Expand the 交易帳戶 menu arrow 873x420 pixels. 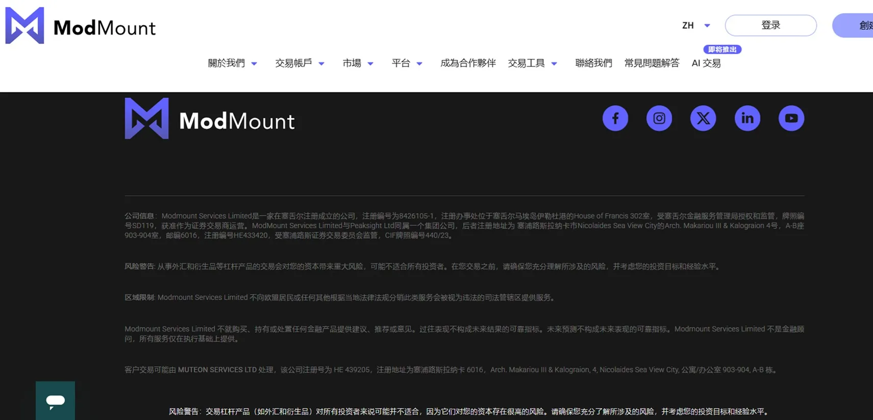pyautogui.click(x=321, y=64)
